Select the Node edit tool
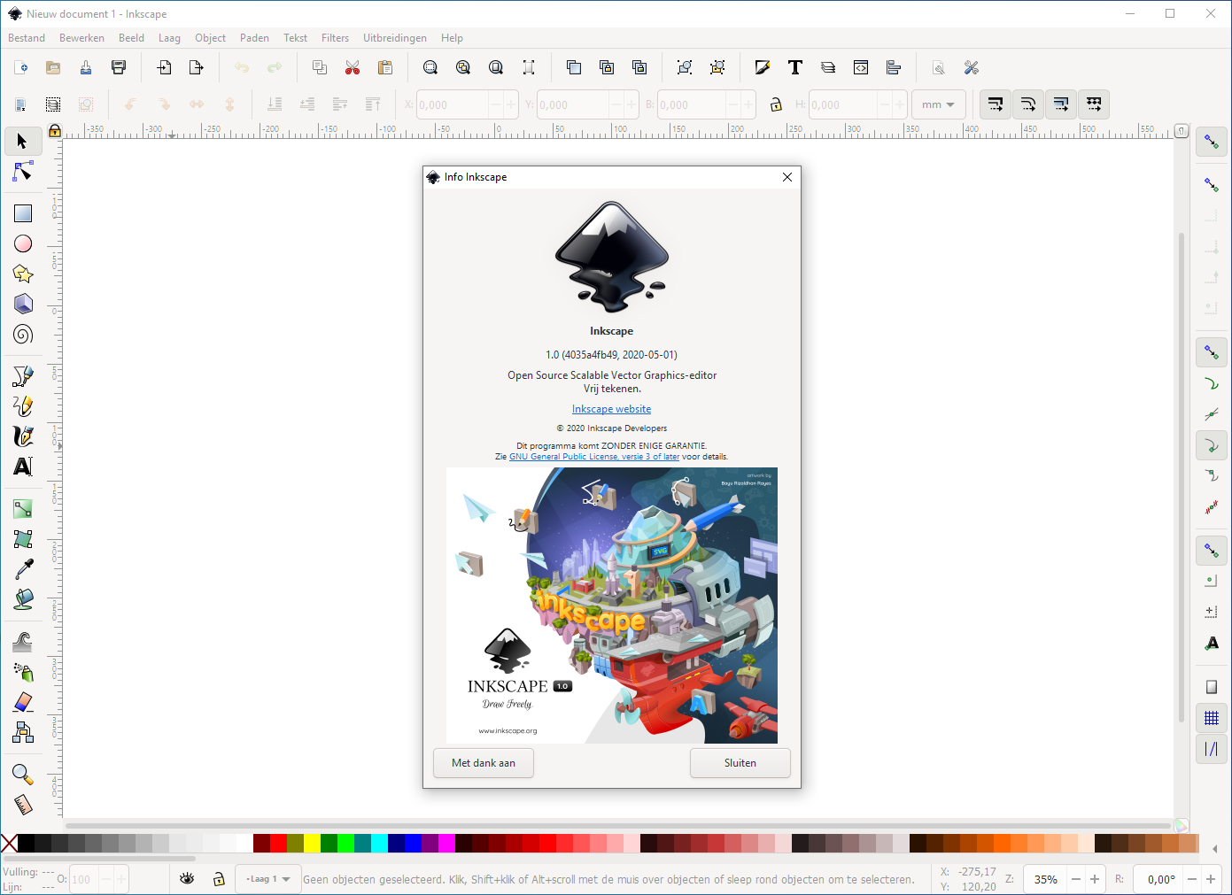The width and height of the screenshot is (1232, 895). pyautogui.click(x=23, y=172)
